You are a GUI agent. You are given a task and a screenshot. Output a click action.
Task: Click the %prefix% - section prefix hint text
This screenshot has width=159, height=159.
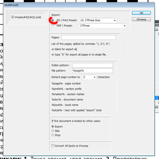pos(66,89)
